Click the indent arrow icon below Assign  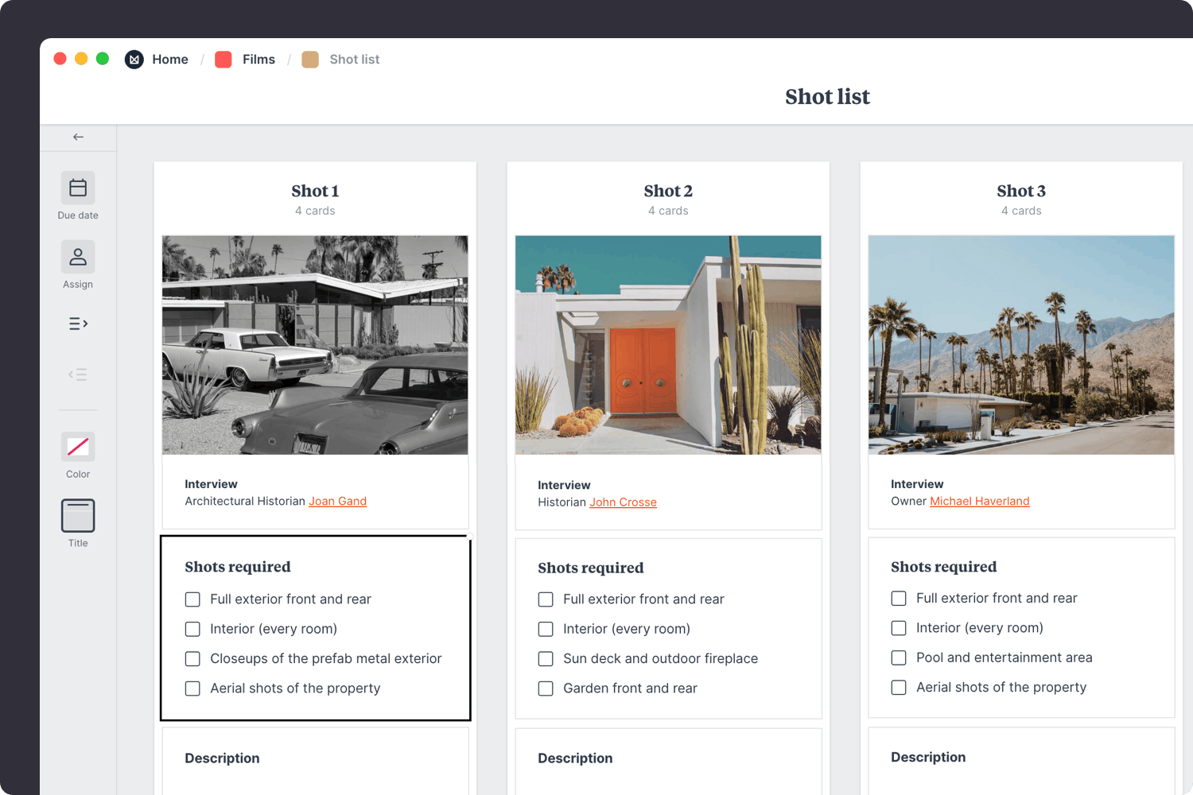coord(77,324)
